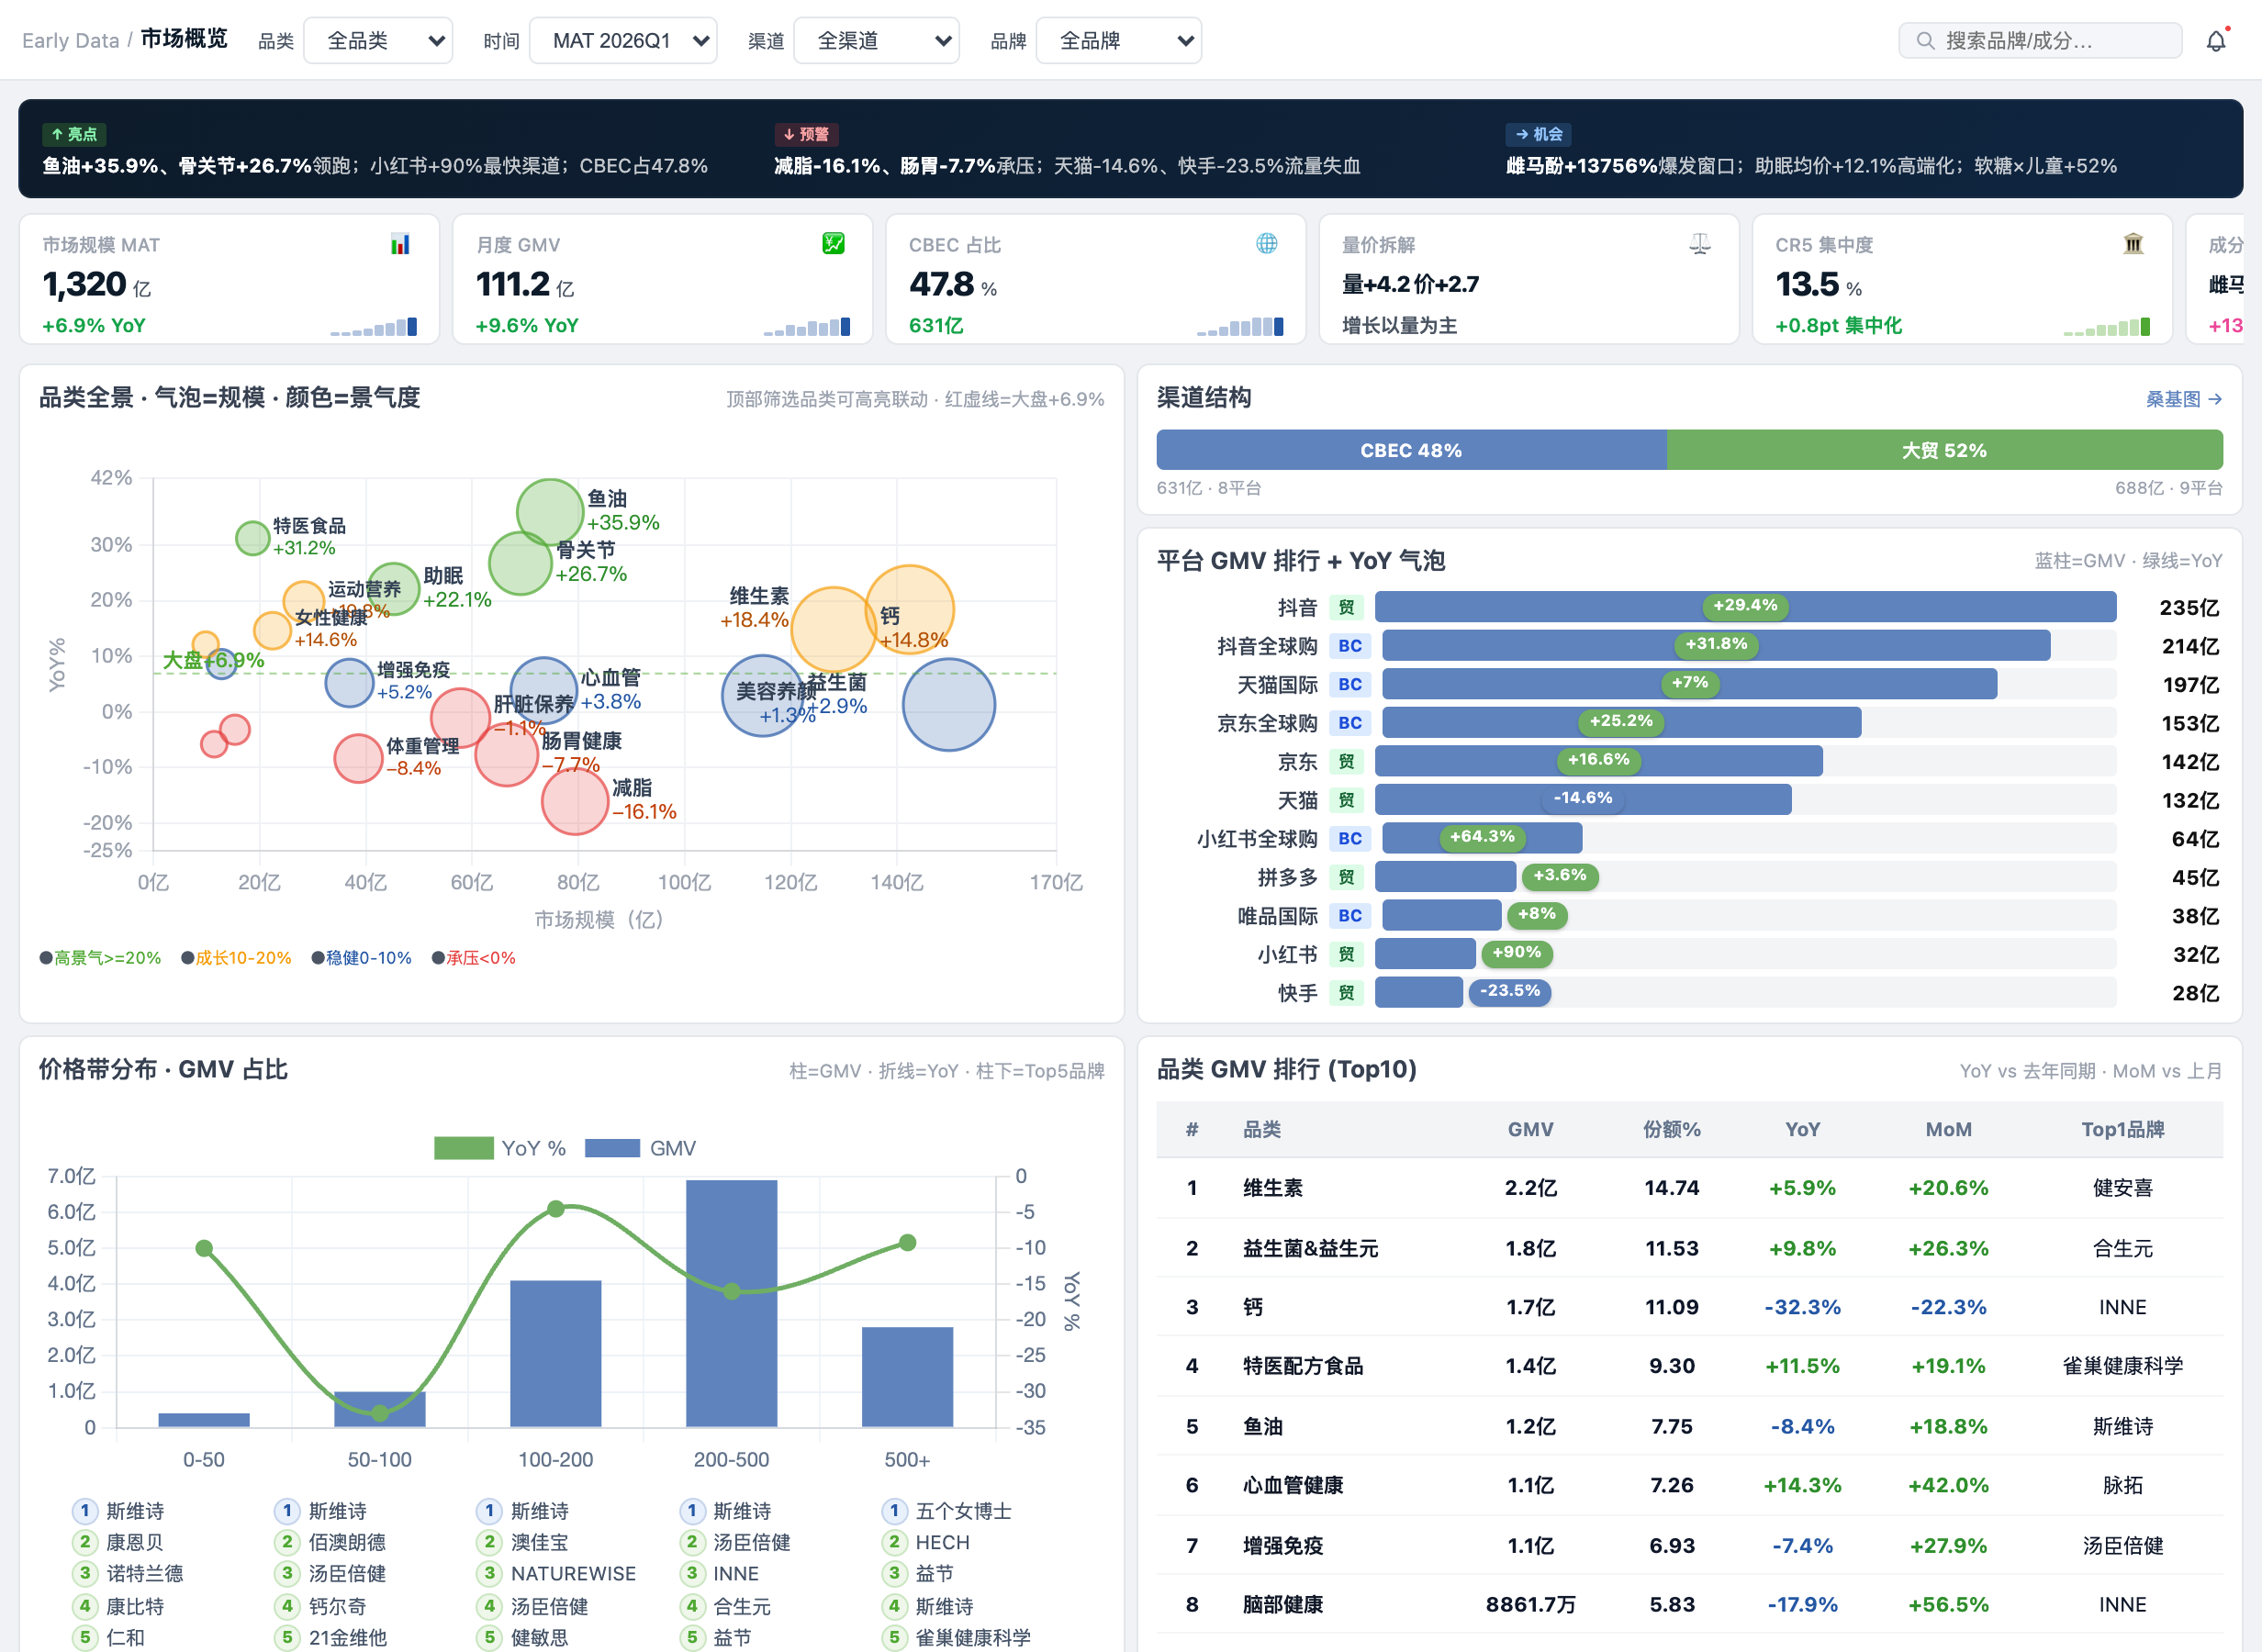This screenshot has width=2262, height=1652.
Task: Click the CBEC 48% bar segment
Action: [1411, 450]
